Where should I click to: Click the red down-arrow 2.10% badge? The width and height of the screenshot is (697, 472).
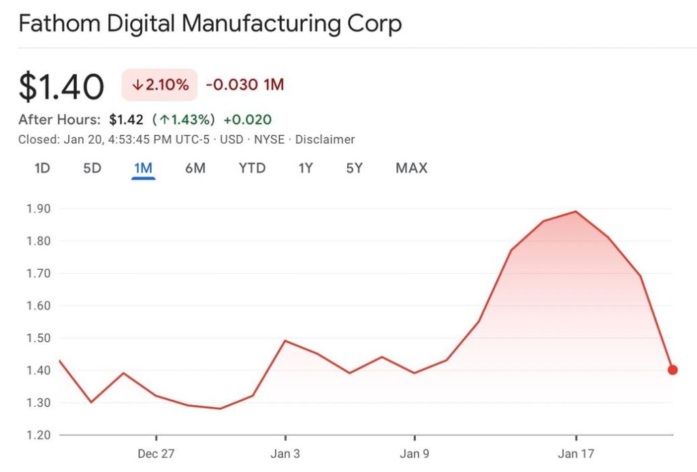[159, 85]
